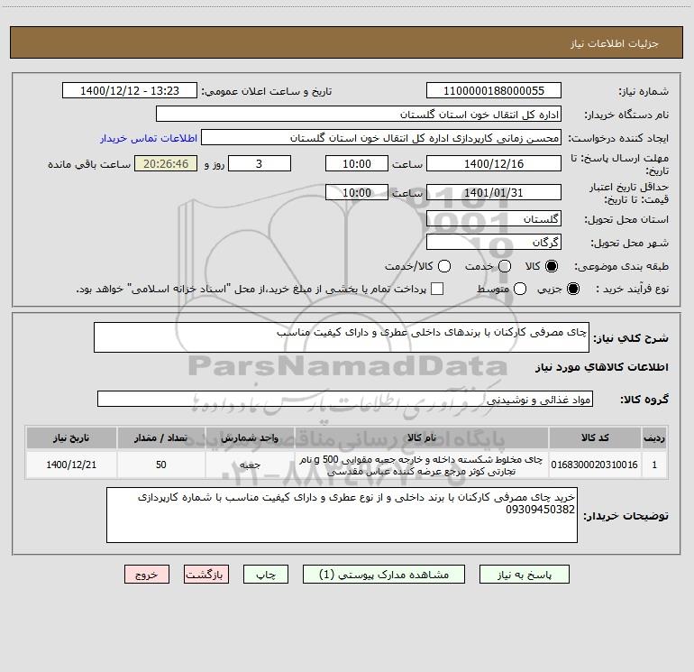The width and height of the screenshot is (694, 672).
Task: Click the remaining days field showing 3
Action: [260, 163]
